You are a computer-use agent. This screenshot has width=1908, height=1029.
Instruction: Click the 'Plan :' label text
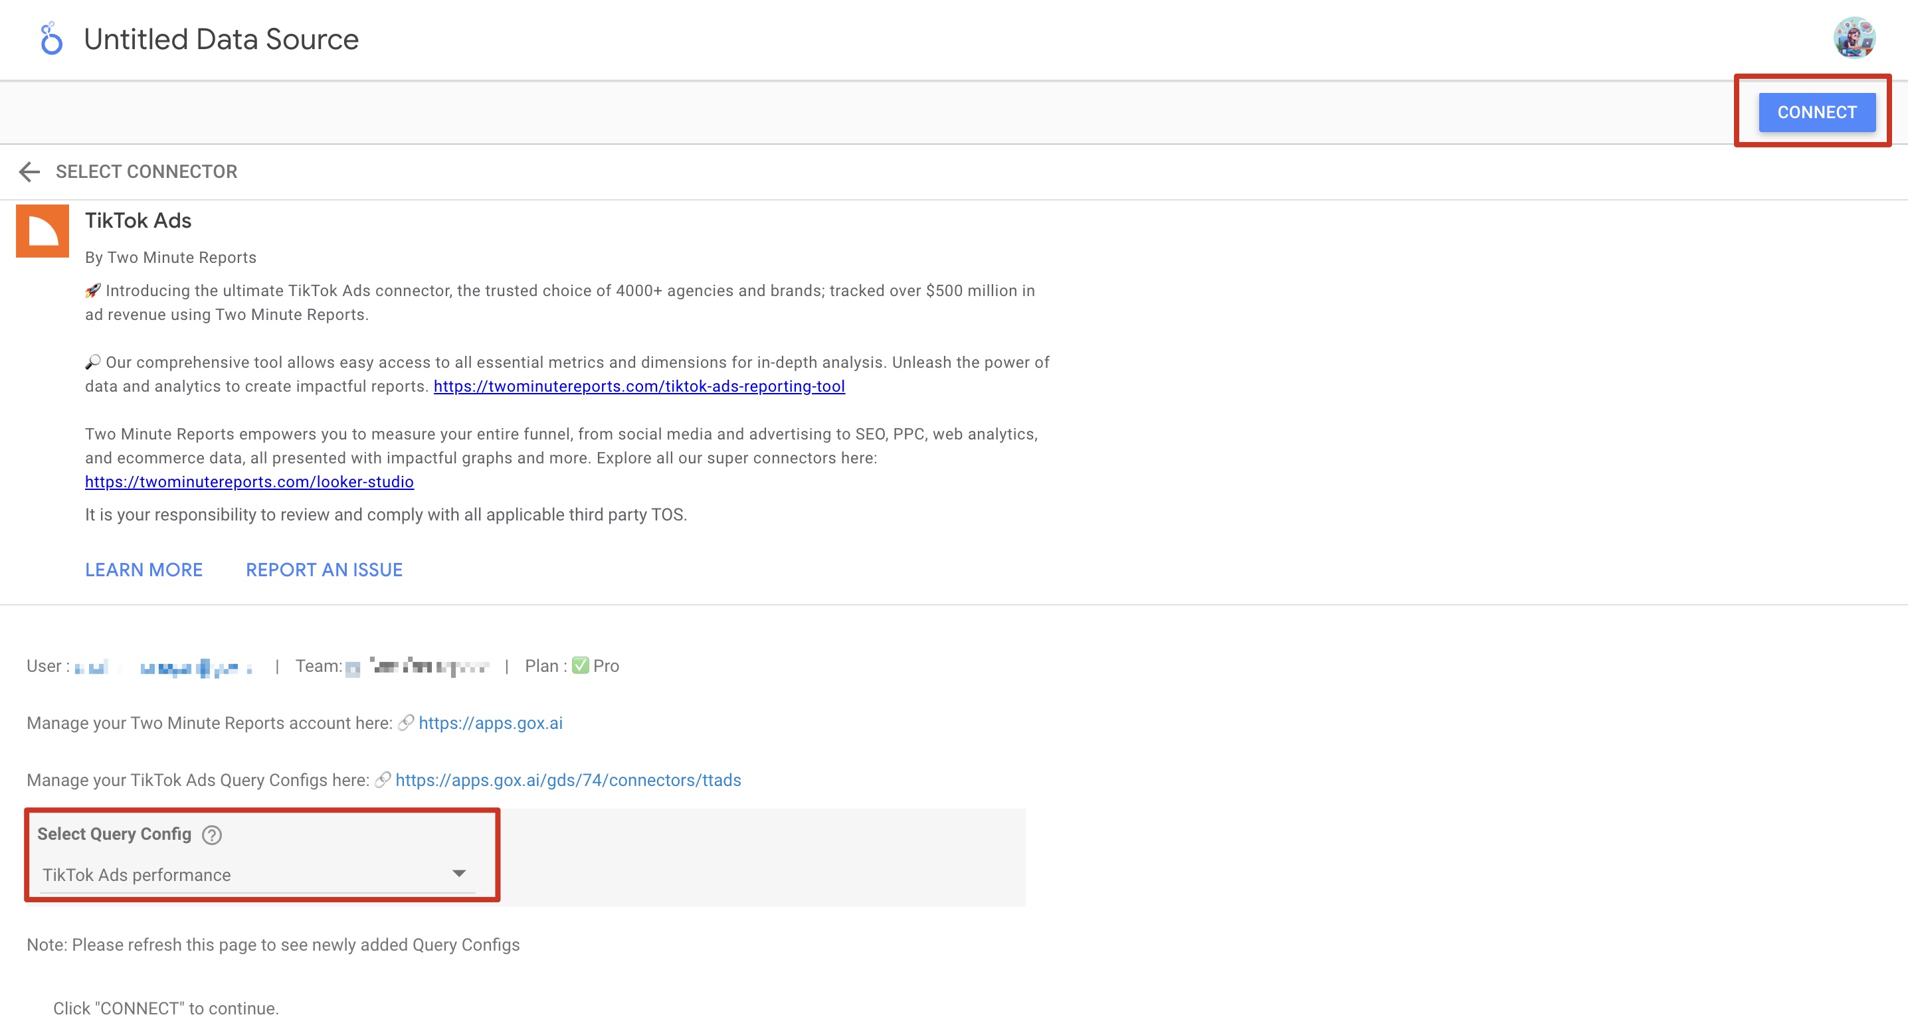pyautogui.click(x=546, y=667)
